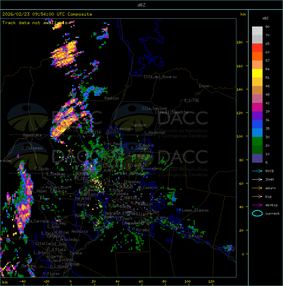Click the '30HM' legend label

click(269, 179)
